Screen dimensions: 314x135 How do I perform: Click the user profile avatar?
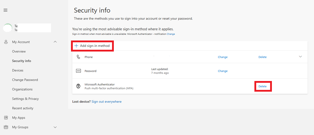click(x=7, y=28)
